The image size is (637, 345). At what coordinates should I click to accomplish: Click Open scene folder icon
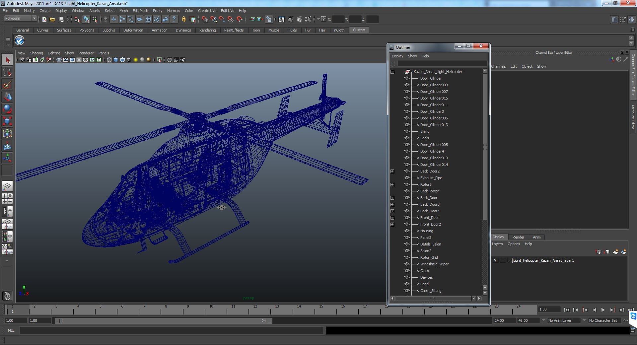pyautogui.click(x=52, y=19)
